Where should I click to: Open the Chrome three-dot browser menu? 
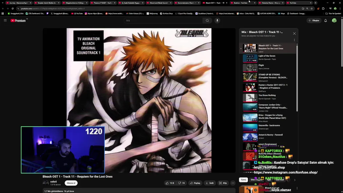point(340,9)
